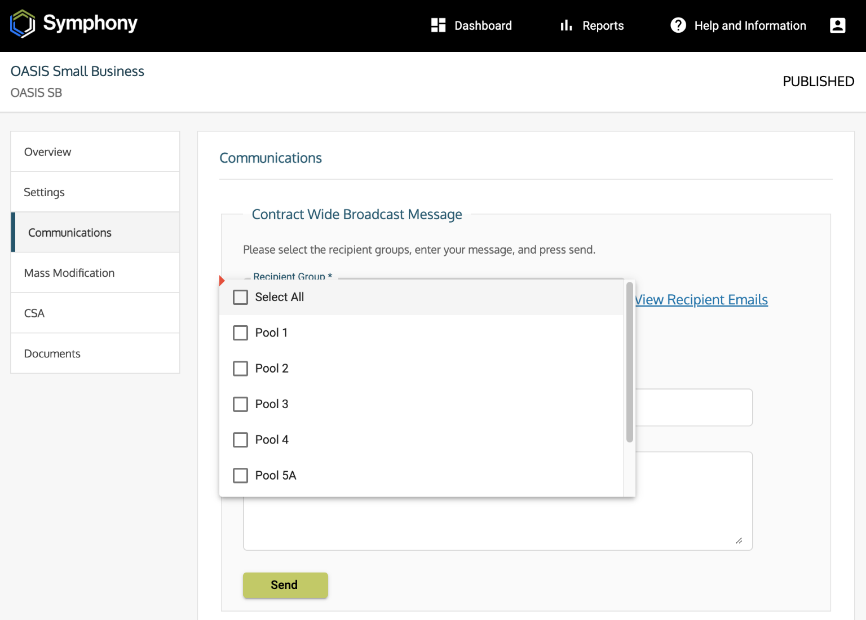The width and height of the screenshot is (866, 620).
Task: Open the CSA sidebar item
Action: pyautogui.click(x=95, y=313)
